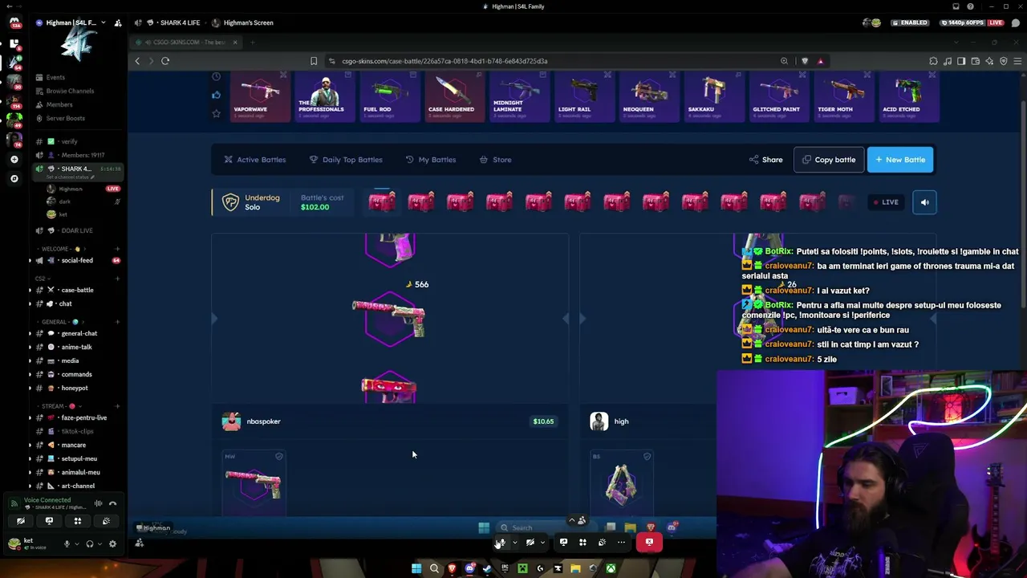
Task: Open the Windows Start menu on the taskbar
Action: (x=416, y=569)
